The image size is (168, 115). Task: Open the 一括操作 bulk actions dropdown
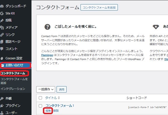46,89
